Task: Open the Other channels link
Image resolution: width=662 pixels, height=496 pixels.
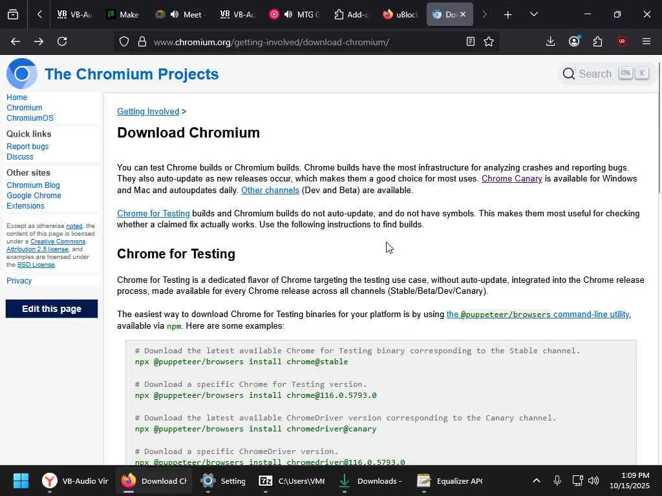Action: [x=270, y=191]
